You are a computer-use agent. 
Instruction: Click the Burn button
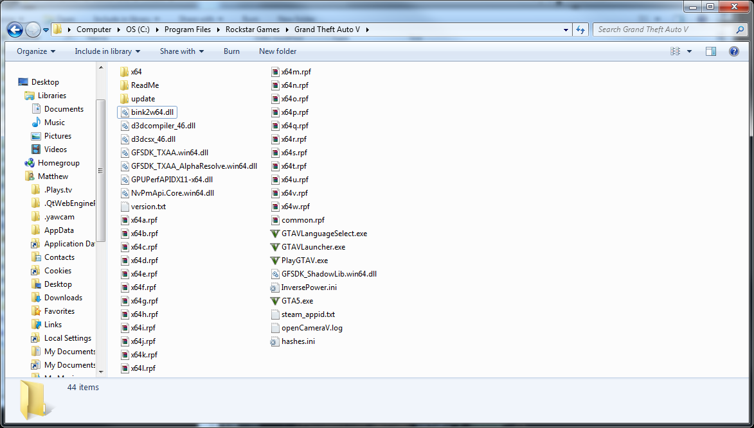231,51
